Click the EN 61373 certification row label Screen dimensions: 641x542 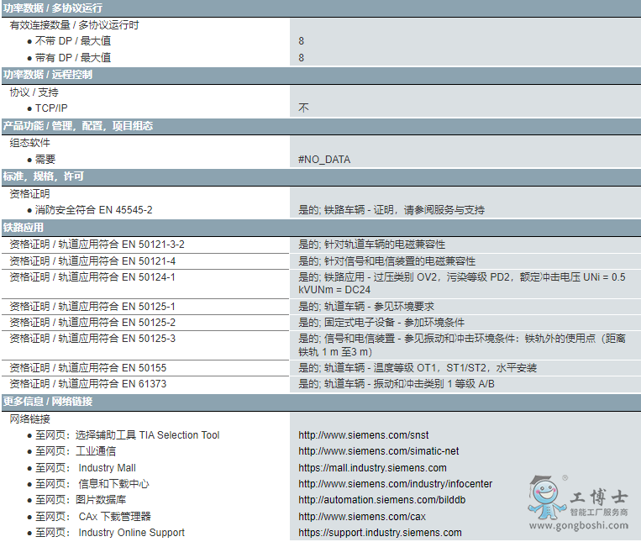87,384
